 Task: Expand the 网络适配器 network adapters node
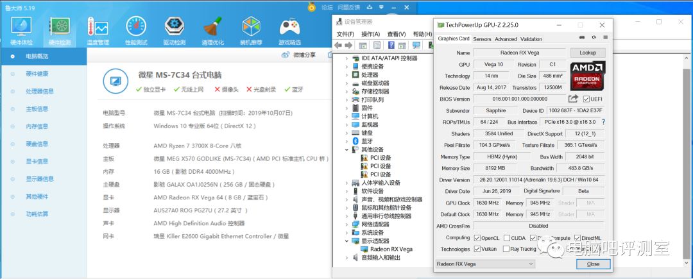pyautogui.click(x=347, y=224)
